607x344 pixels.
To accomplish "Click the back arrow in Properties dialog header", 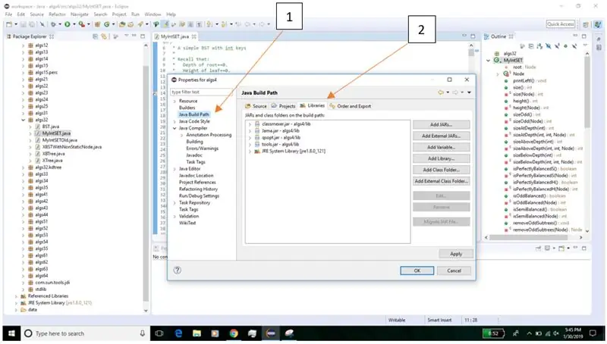I will click(x=441, y=92).
